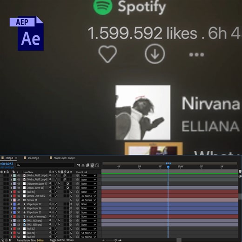242x242 pixels.
Task: Click Toggle Switches / Modes button
Action: 62,240
